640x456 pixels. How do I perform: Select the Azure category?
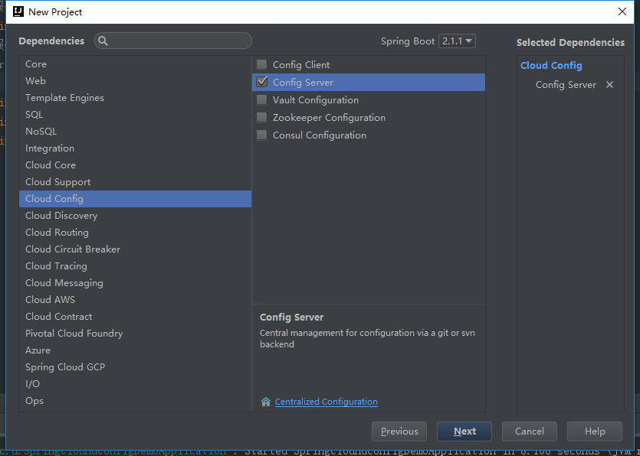click(x=135, y=350)
